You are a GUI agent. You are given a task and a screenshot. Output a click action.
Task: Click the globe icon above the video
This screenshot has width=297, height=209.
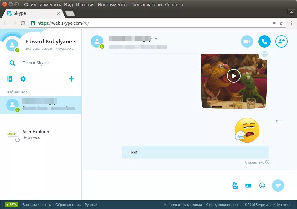[x=264, y=54]
